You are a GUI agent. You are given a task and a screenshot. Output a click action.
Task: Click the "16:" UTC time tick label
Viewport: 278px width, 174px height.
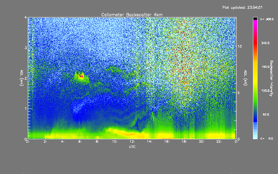tap(167, 142)
